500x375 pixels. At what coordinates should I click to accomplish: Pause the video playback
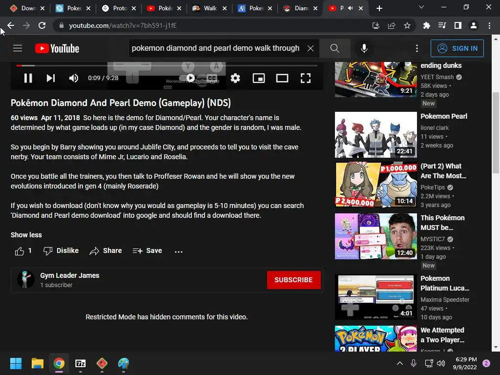tap(28, 78)
